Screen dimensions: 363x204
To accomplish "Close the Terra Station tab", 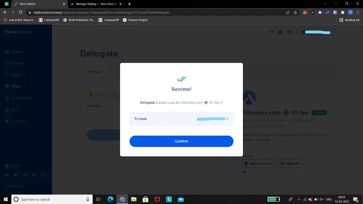I will pos(64,4).
